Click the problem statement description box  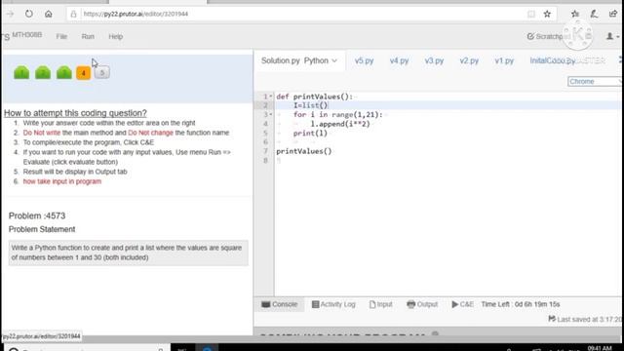tap(128, 253)
